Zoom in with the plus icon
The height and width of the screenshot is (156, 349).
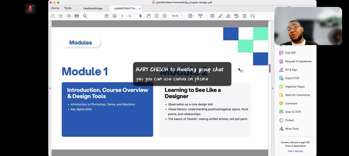point(165,16)
